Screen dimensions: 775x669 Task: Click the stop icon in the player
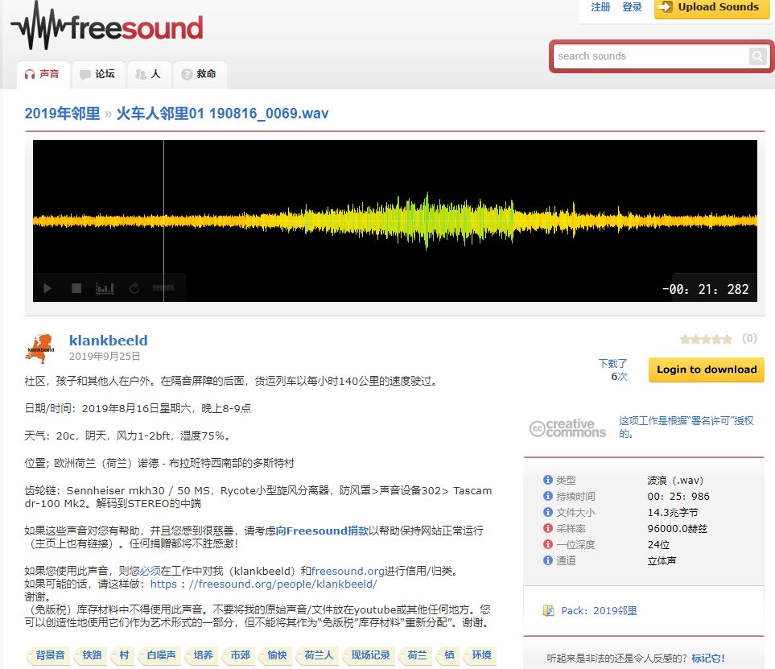click(x=76, y=287)
